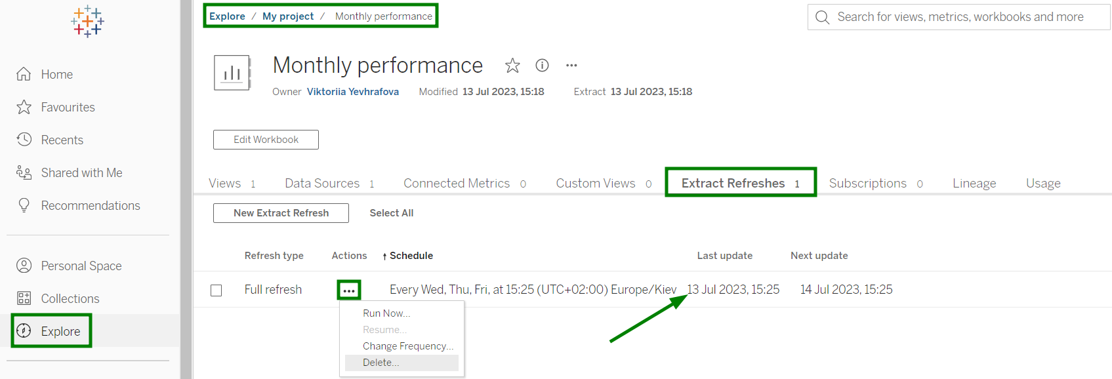The height and width of the screenshot is (379, 1112).
Task: Open Personal Space
Action: (81, 266)
